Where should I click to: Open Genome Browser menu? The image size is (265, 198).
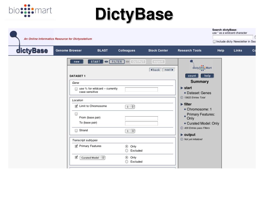69,51
